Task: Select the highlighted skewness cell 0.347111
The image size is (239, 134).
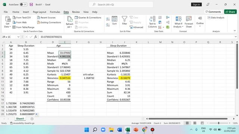Action: click(x=65, y=78)
